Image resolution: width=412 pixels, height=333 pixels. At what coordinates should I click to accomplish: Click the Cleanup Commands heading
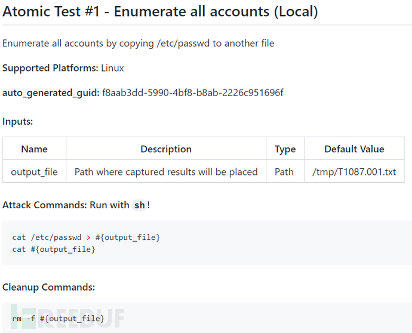[x=48, y=287]
